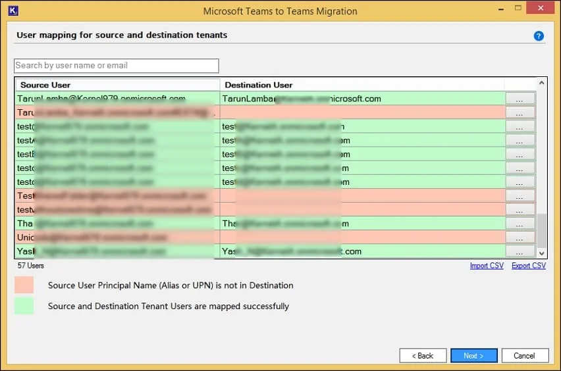Image resolution: width=561 pixels, height=371 pixels.
Task: Select the TarunLamba destination user cell
Action: click(x=362, y=99)
